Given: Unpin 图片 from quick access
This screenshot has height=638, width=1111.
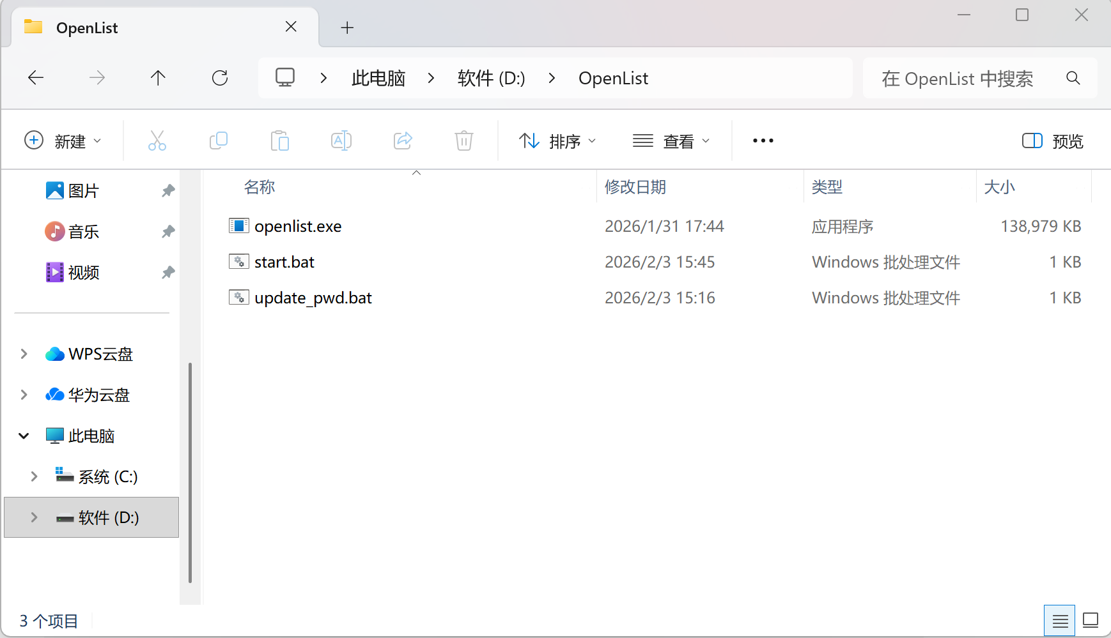Looking at the screenshot, I should point(167,190).
